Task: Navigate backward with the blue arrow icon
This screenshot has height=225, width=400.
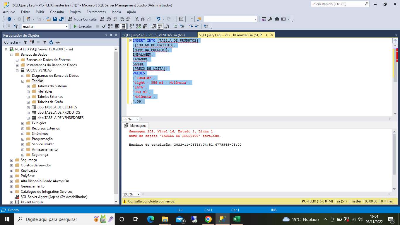Action: 9,19
